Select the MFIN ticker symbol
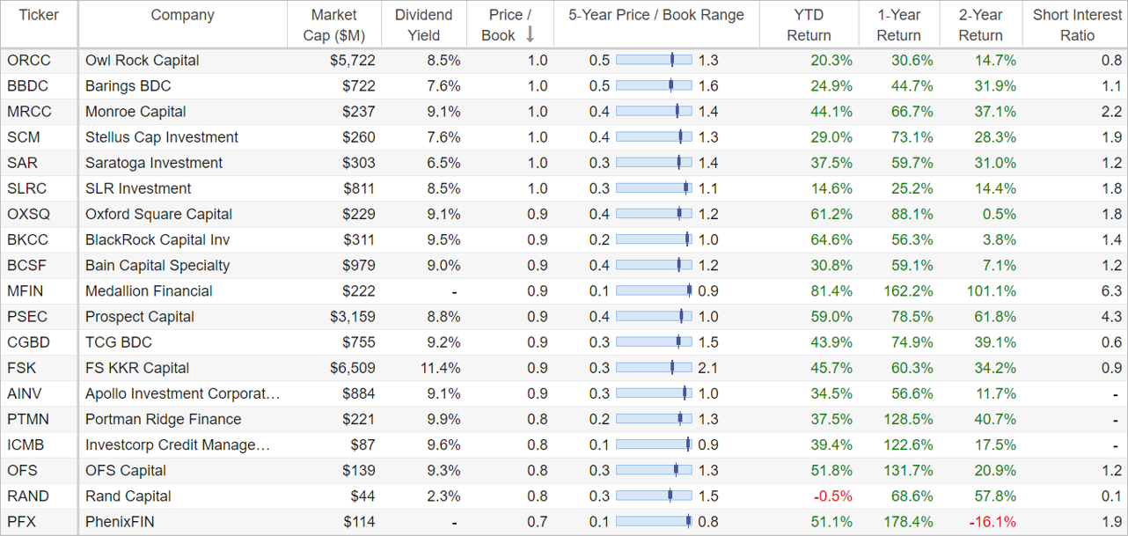 (x=25, y=291)
